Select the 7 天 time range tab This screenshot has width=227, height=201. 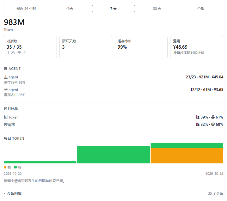pyautogui.click(x=114, y=9)
